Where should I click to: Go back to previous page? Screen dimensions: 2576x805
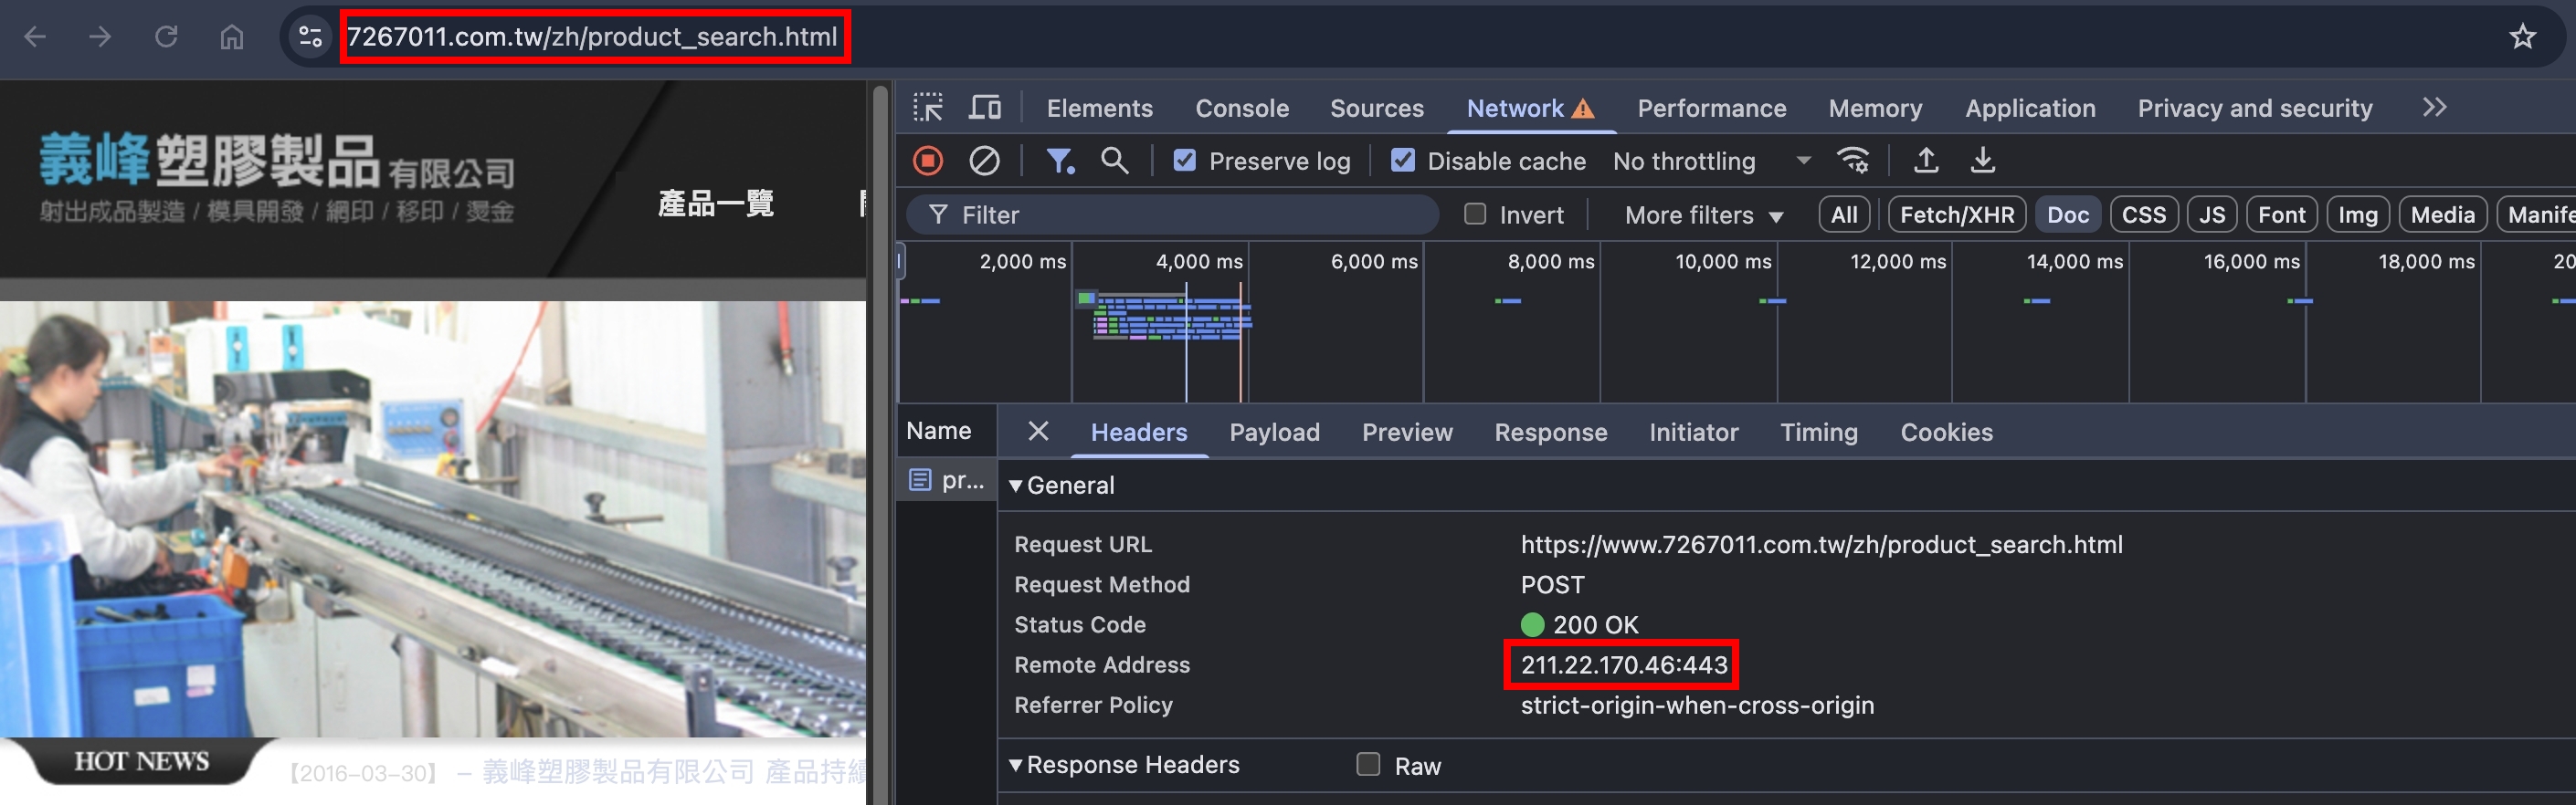[36, 37]
